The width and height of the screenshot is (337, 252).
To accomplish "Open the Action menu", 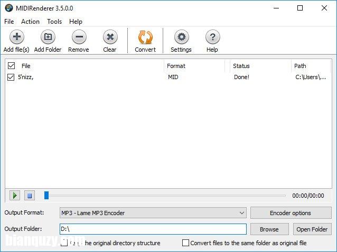I will click(30, 22).
